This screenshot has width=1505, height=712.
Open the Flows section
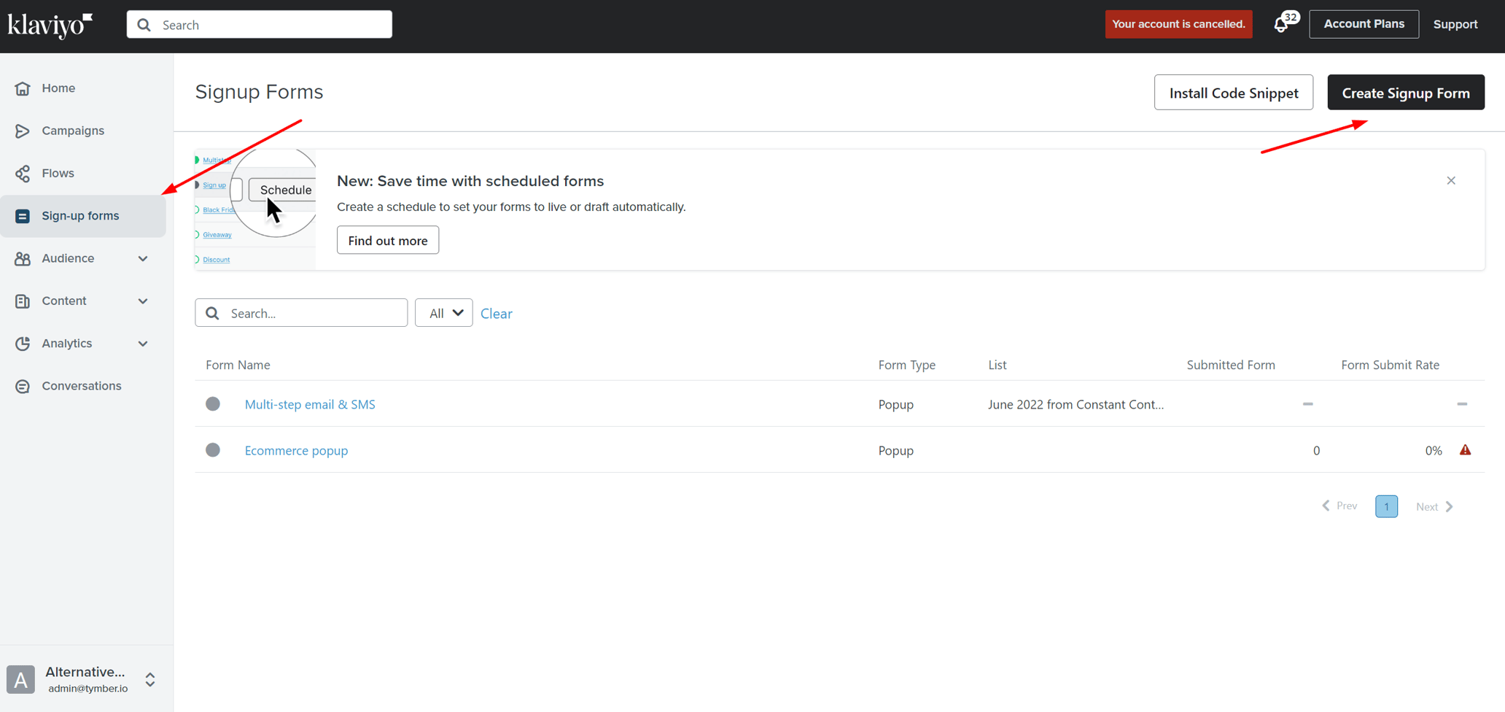click(x=58, y=173)
